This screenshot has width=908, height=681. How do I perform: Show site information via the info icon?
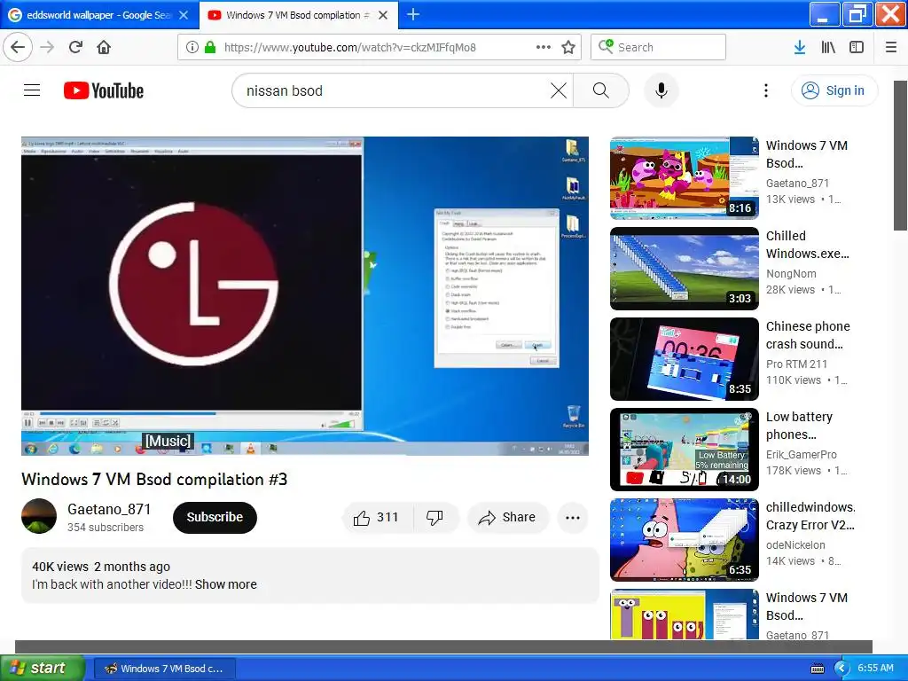coord(192,47)
